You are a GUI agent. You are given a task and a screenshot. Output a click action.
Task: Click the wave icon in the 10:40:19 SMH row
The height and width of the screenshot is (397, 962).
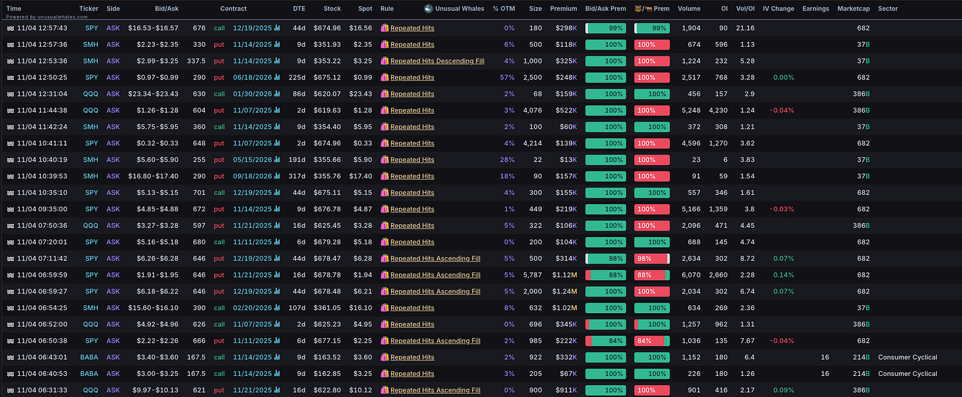tap(10, 160)
